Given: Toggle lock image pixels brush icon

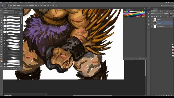Looking at the screenshot, I should [157, 16].
